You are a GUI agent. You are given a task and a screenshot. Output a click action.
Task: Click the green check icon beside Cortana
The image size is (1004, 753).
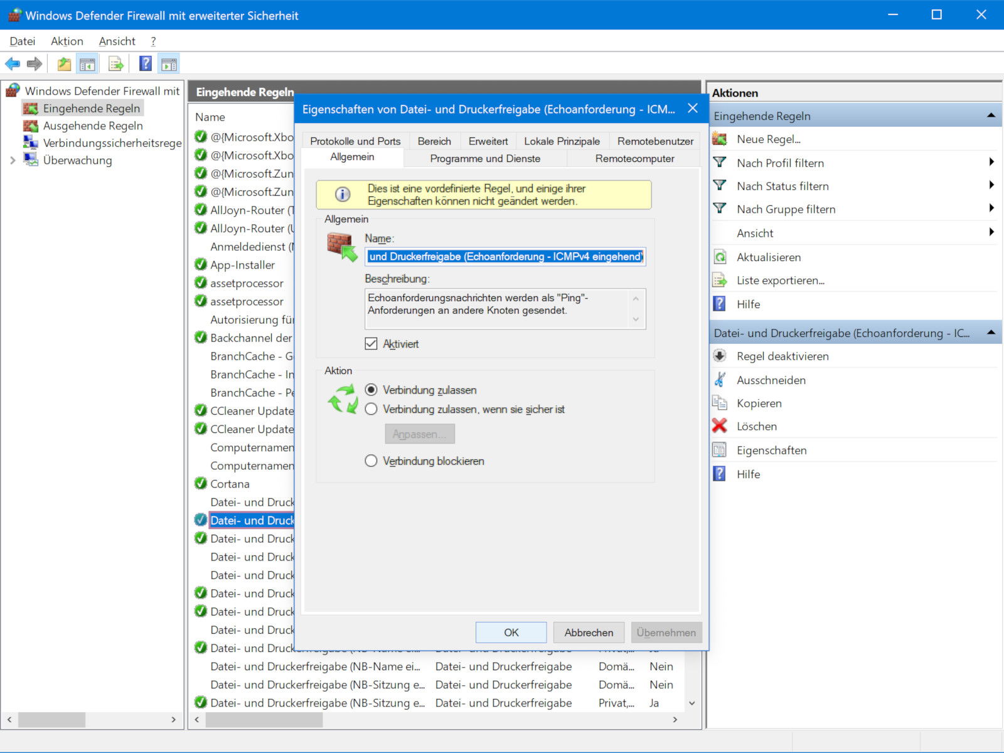201,483
